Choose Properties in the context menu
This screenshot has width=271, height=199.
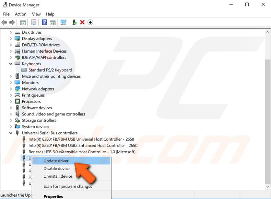point(71,196)
